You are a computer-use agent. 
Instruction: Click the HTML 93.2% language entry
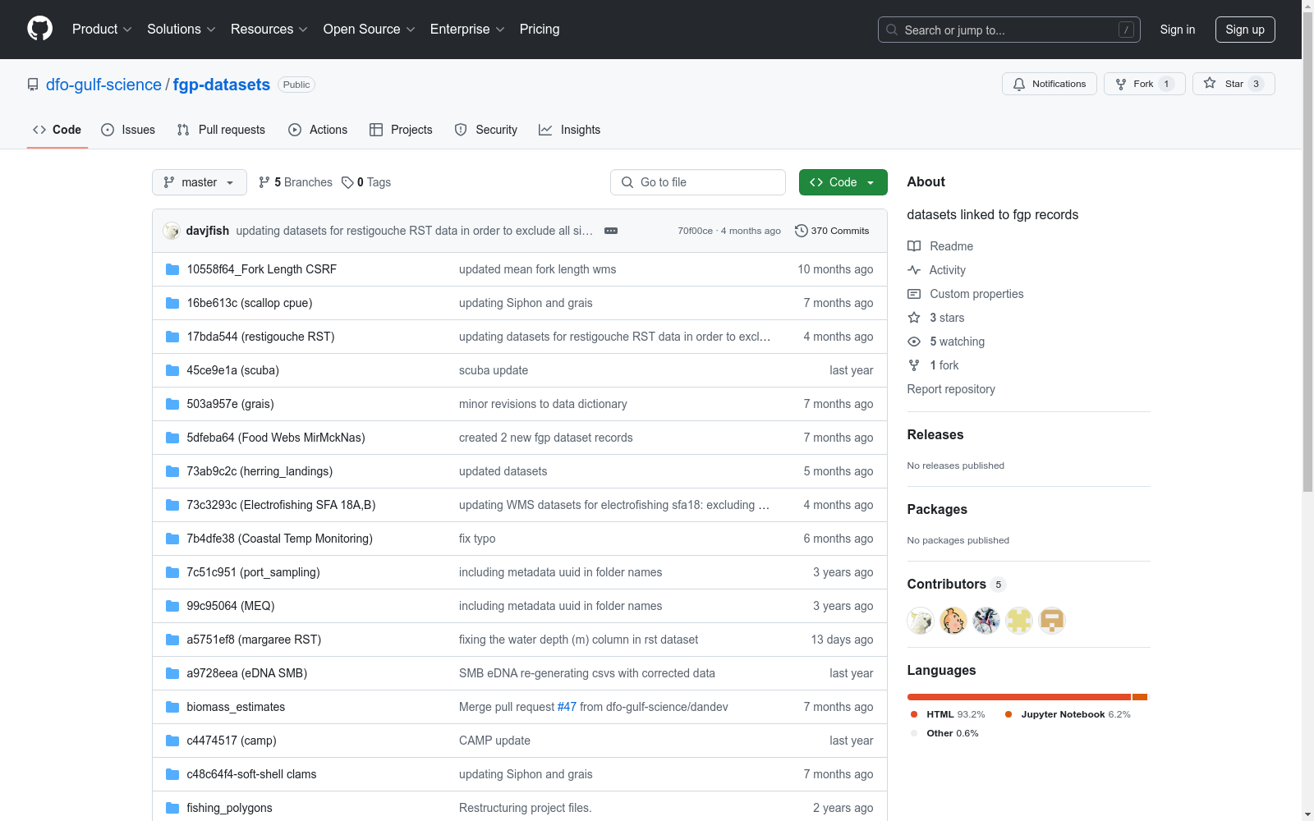point(948,714)
